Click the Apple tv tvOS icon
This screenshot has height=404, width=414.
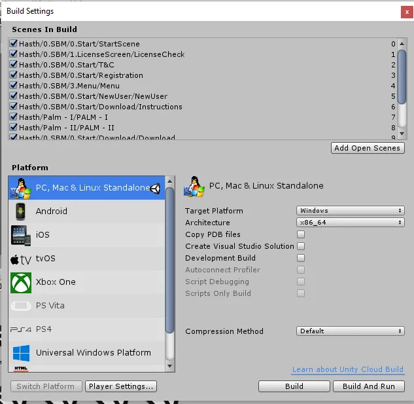[x=21, y=260]
